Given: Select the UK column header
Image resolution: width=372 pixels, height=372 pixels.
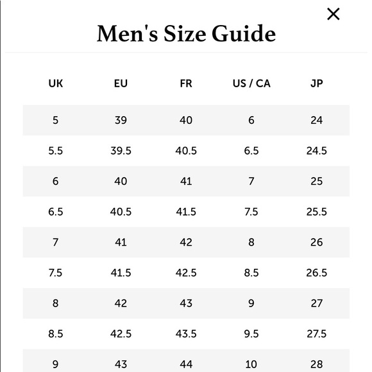Looking at the screenshot, I should (x=56, y=83).
